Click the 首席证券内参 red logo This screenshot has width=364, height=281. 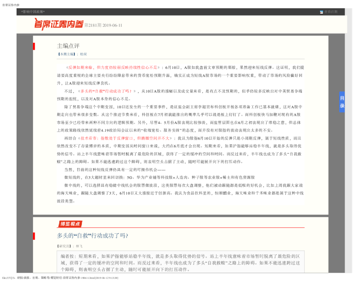tap(59, 24)
